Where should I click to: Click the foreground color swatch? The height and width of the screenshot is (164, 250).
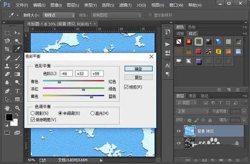coord(9,117)
